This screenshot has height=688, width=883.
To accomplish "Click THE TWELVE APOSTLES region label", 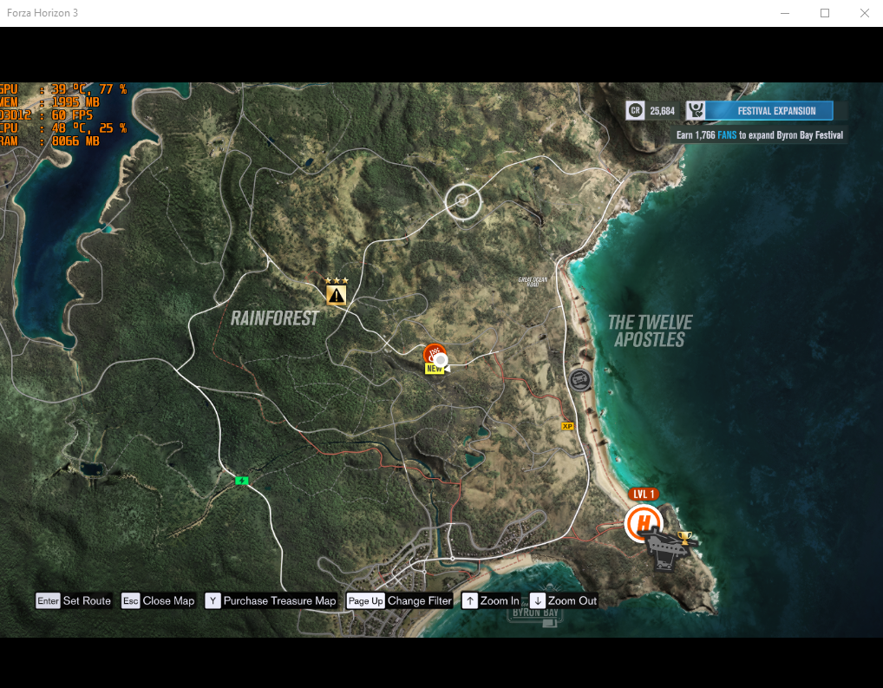I will click(650, 331).
